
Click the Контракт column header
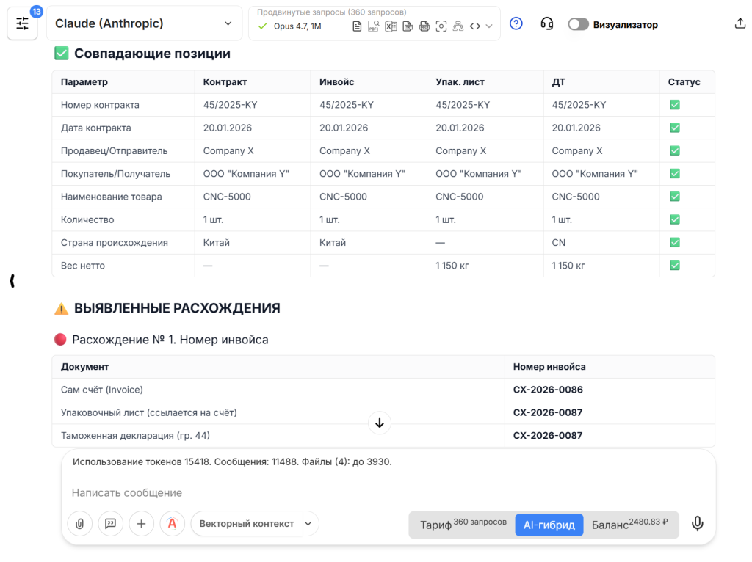[225, 82]
